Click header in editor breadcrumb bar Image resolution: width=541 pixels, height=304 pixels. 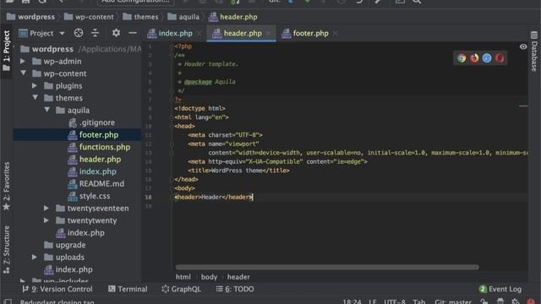click(238, 277)
